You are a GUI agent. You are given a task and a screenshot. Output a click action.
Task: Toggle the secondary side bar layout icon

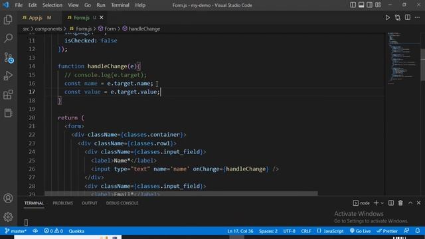(369, 5)
